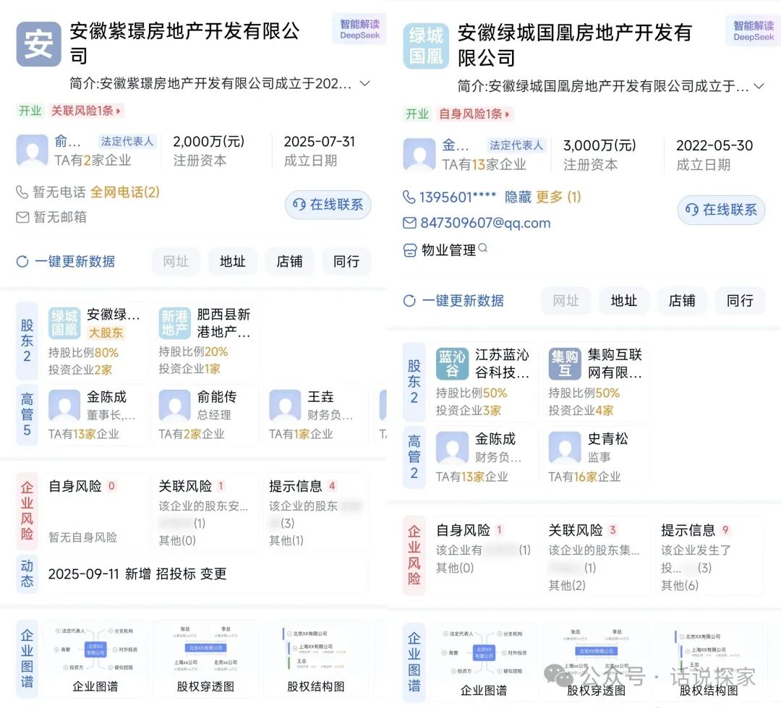Open executive 史青松 监事 avatar
The image size is (781, 708).
(564, 448)
